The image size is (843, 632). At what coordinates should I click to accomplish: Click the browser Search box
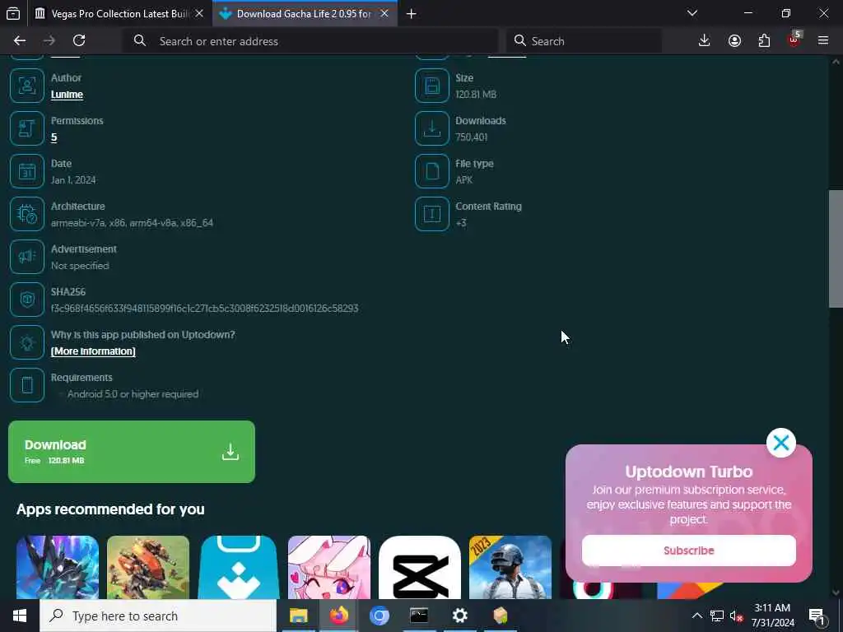584,41
